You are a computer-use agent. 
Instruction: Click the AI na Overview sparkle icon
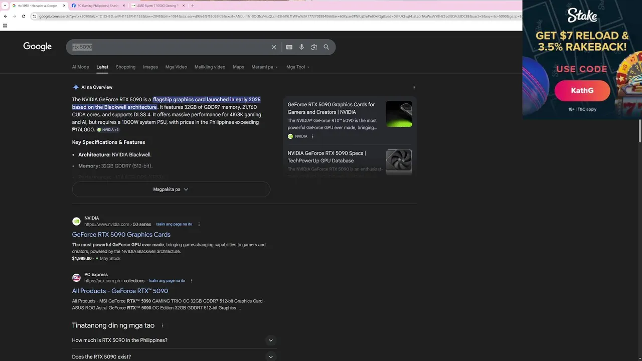click(76, 87)
